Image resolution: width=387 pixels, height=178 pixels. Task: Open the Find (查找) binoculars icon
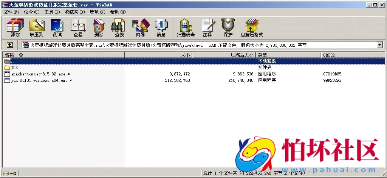click(x=119, y=28)
